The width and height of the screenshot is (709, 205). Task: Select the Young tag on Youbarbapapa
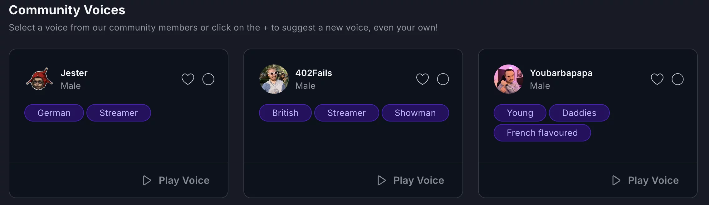520,113
